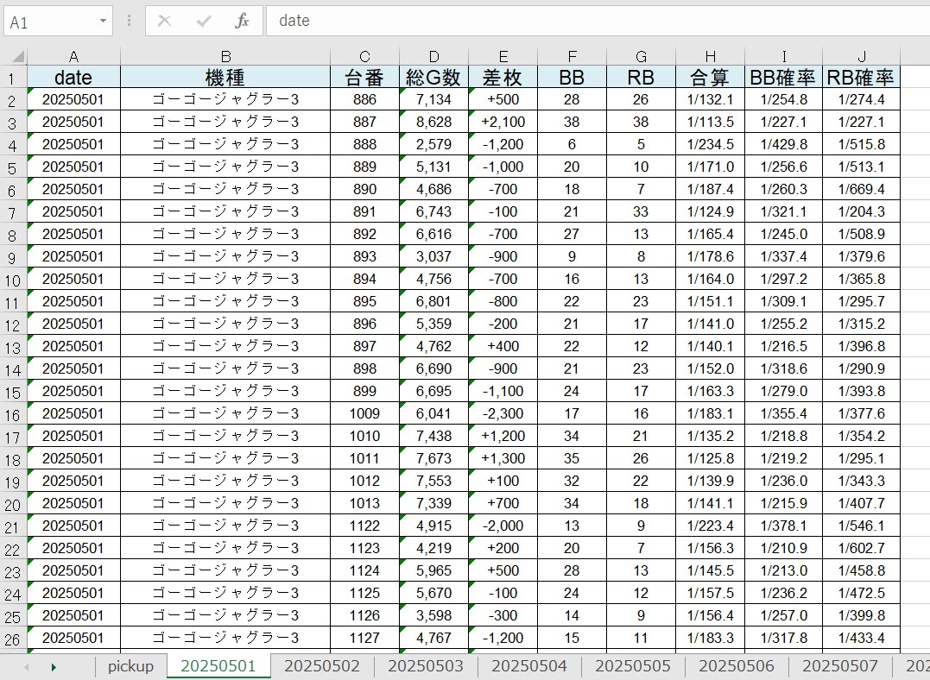Click the Name Box showing A1
The image size is (930, 680).
point(58,22)
